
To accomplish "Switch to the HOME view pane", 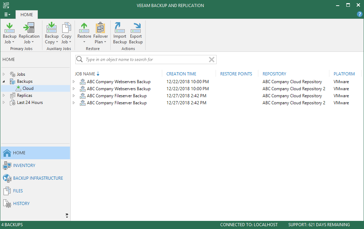I will click(x=35, y=153).
